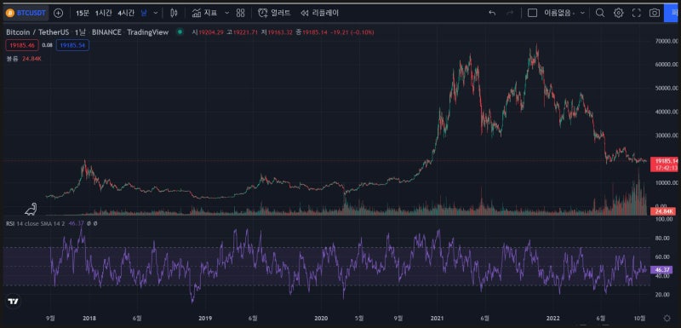Click the blue buy price 19185.54 box

pyautogui.click(x=72, y=45)
